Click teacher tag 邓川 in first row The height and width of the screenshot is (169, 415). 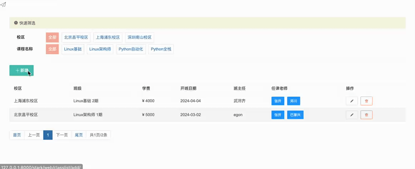[x=294, y=101]
